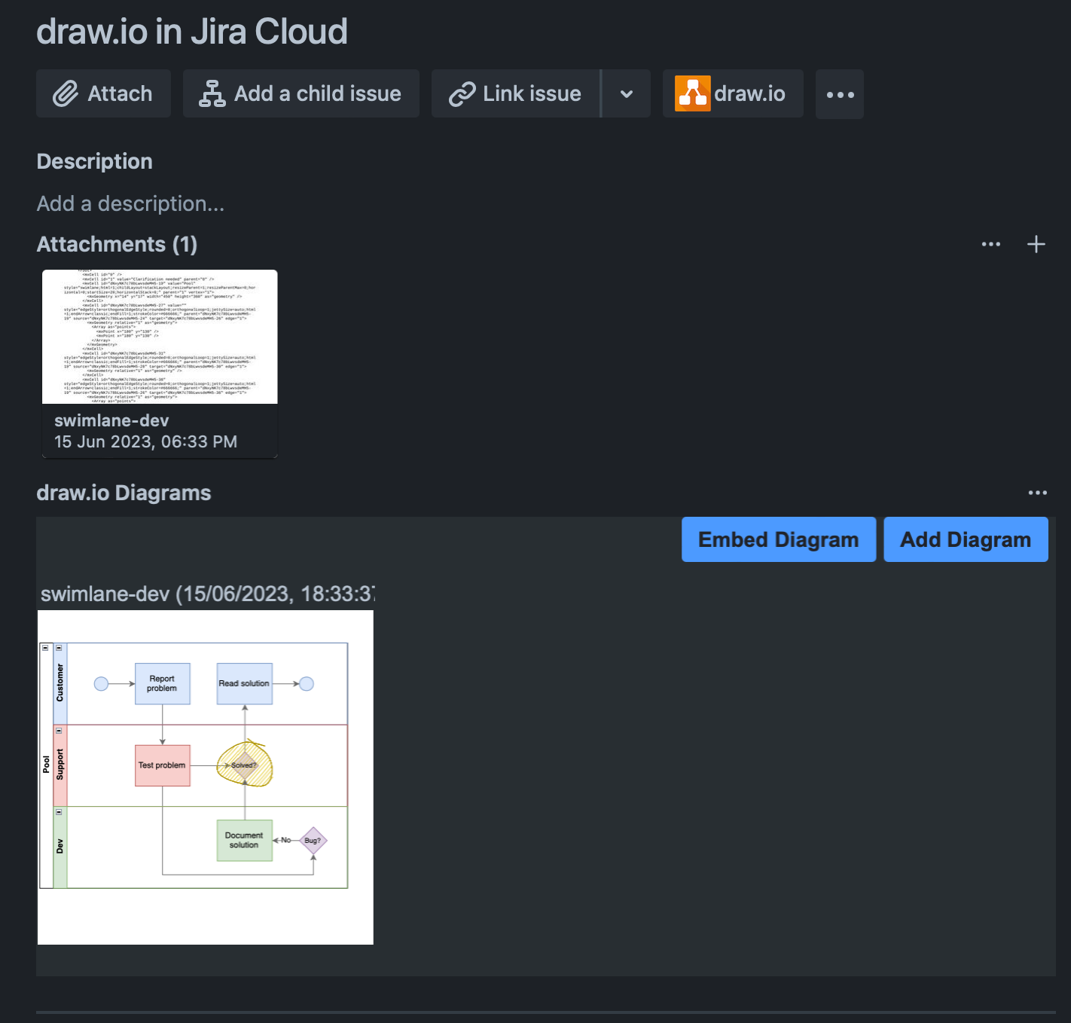Screen dimensions: 1071x1023
Task: Click the Link issue chain icon
Action: point(462,93)
